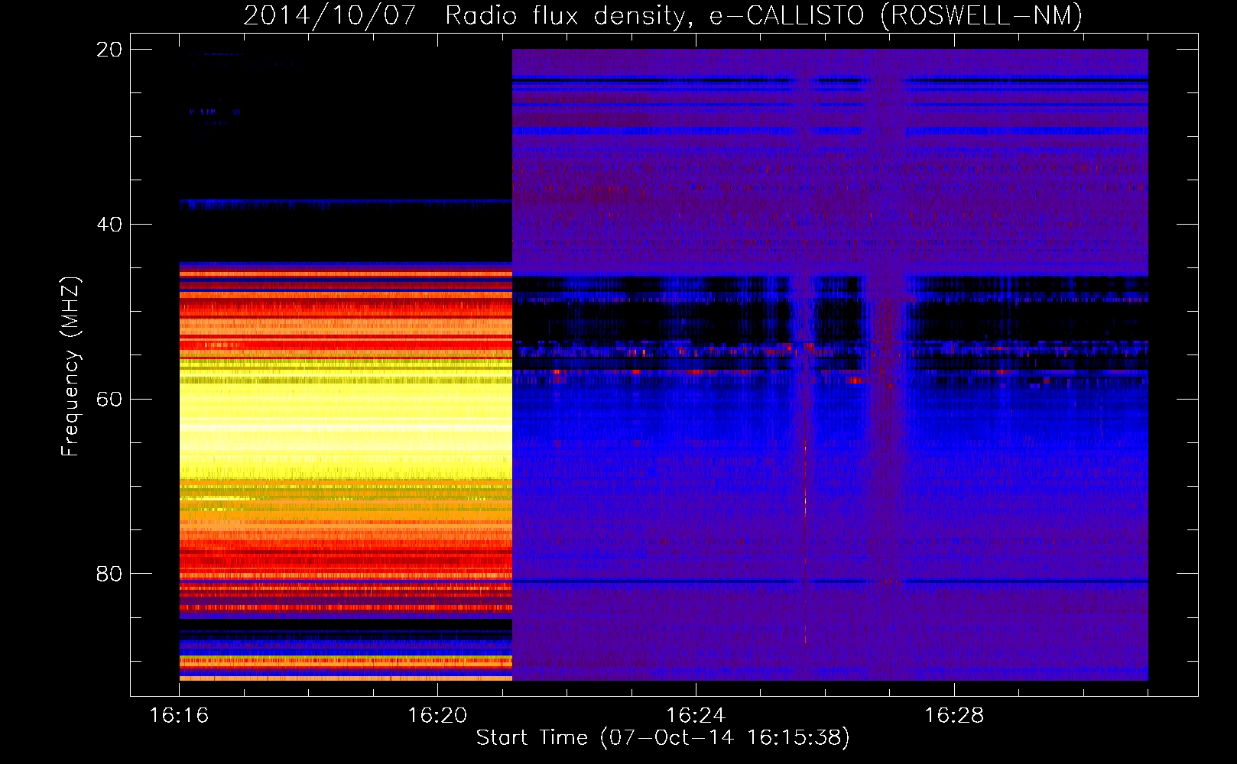1237x764 pixels.
Task: Click the frequency tick label 40
Action: coord(109,225)
